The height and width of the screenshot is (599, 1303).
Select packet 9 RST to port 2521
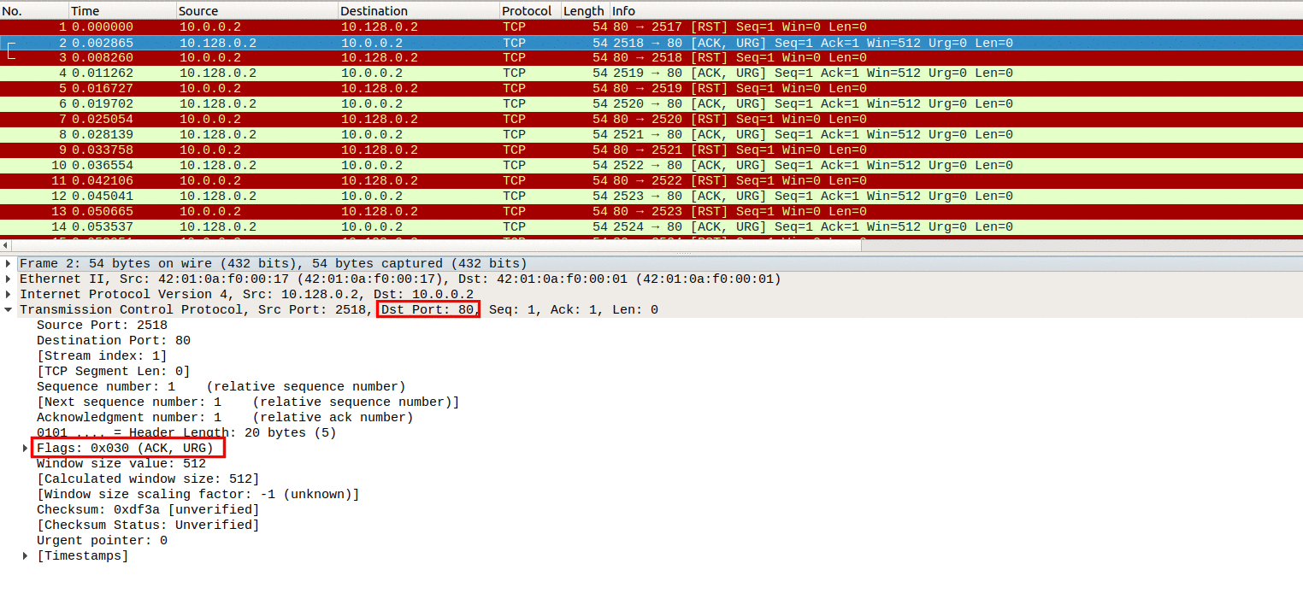tap(651, 150)
